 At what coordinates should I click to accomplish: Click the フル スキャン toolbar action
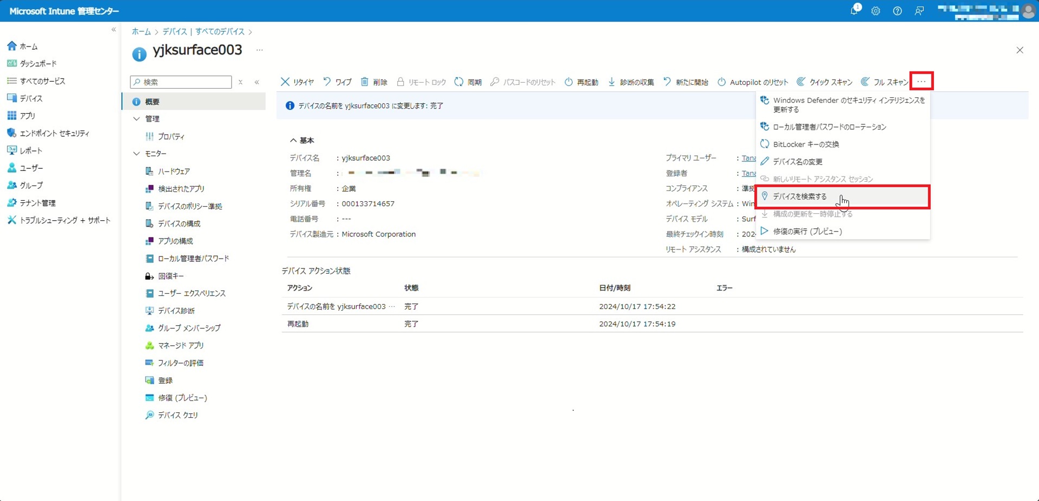click(885, 82)
